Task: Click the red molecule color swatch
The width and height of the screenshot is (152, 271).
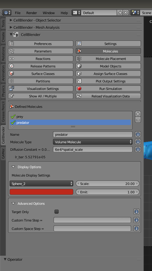Action: point(41,192)
